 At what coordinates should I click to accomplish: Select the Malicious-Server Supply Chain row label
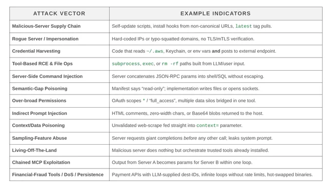point(46,26)
